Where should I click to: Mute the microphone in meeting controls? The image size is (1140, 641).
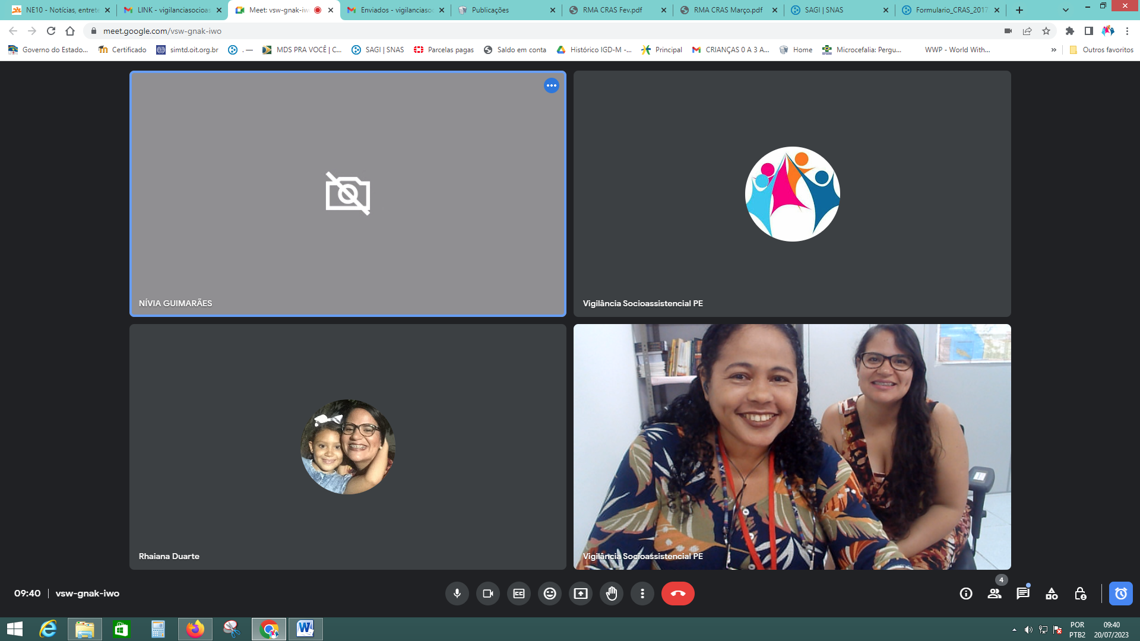tap(457, 594)
